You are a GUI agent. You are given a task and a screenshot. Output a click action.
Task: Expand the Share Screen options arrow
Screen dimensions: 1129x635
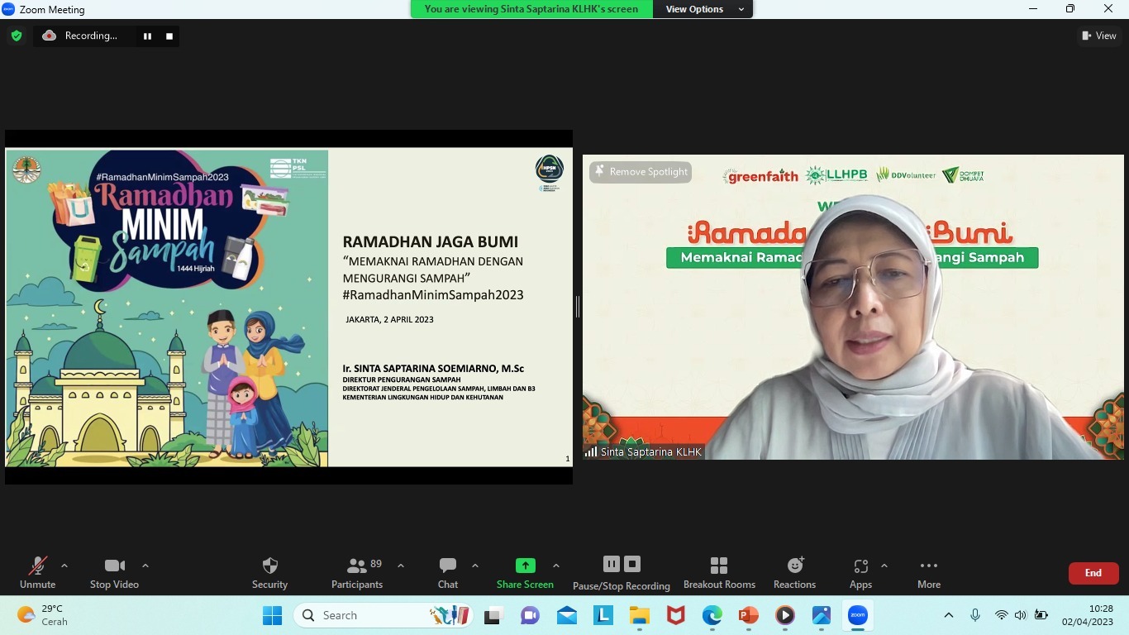click(x=556, y=566)
